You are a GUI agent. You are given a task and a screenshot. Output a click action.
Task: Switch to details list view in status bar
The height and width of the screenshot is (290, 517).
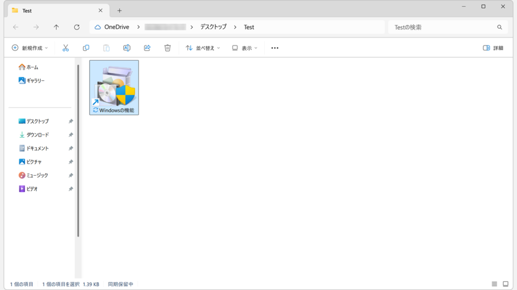494,284
